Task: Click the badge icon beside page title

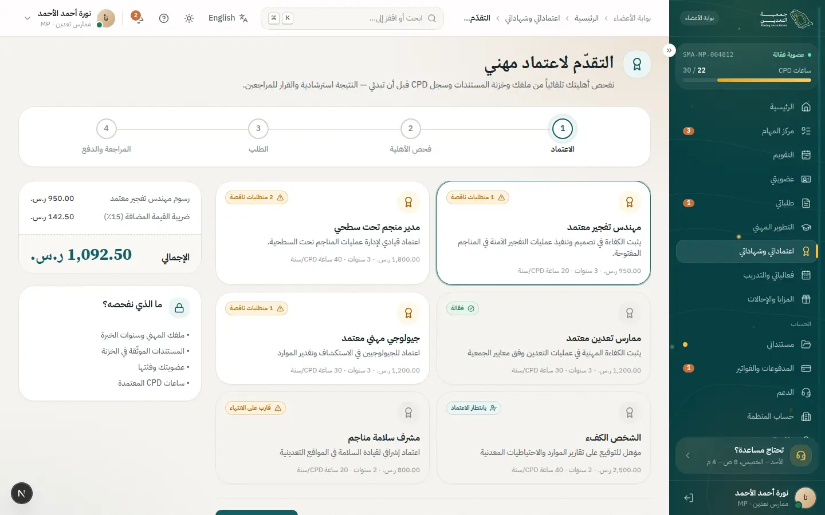Action: (637, 64)
